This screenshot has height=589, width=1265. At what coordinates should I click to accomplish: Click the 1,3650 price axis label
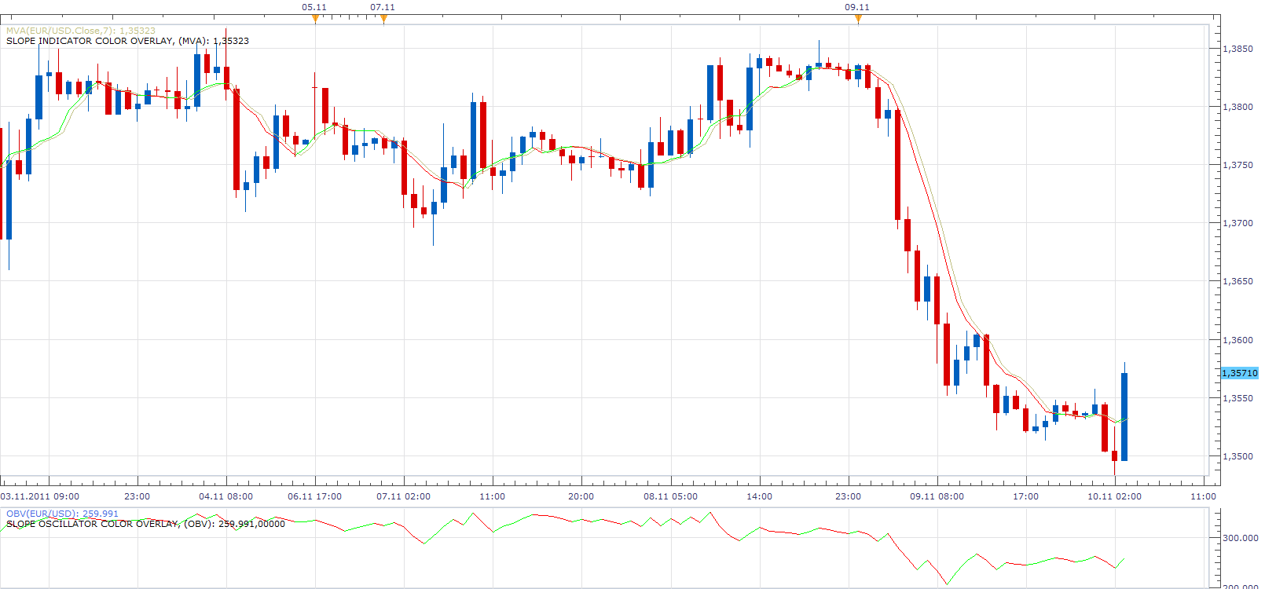coord(1237,281)
